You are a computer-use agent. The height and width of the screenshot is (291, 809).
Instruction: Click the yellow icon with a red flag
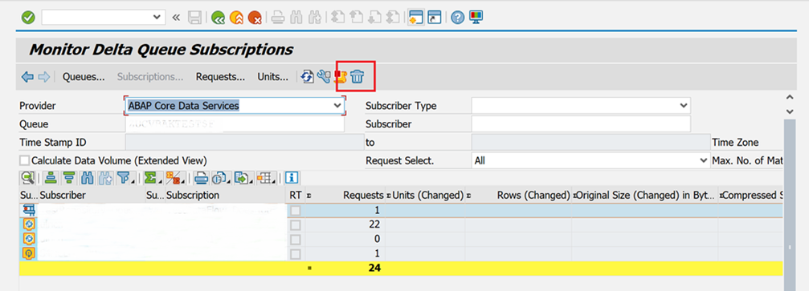click(340, 77)
